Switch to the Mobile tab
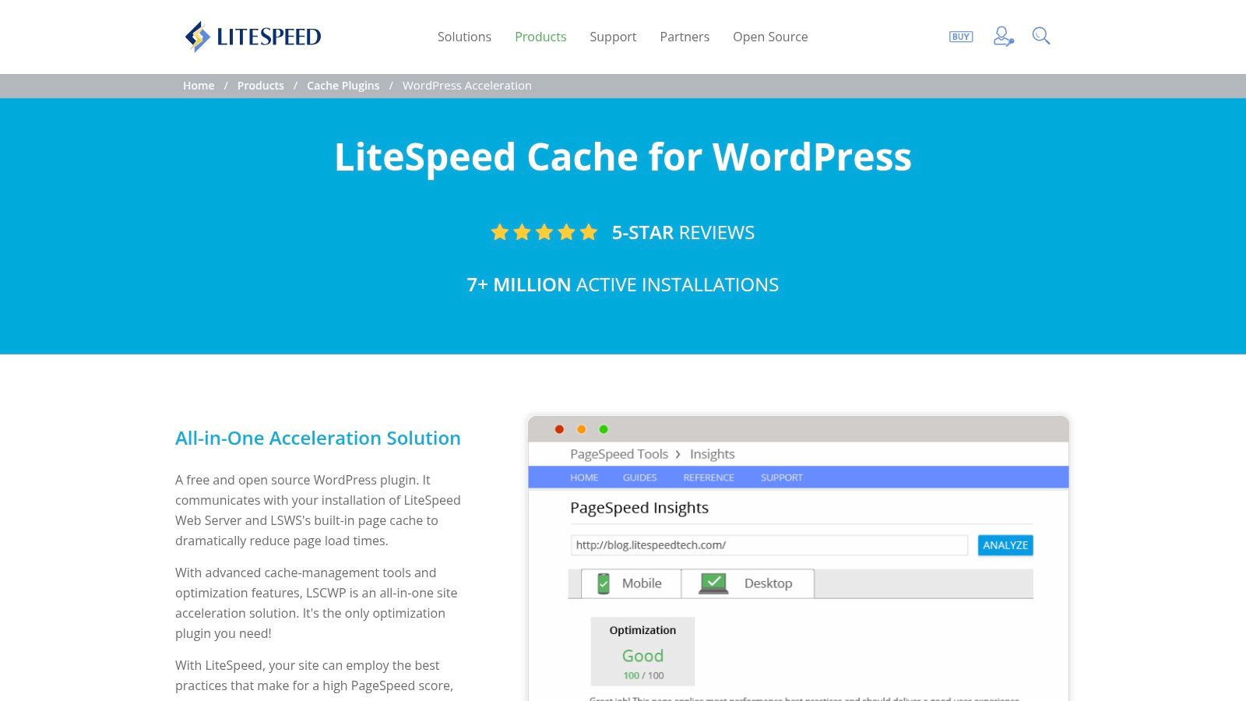This screenshot has height=701, width=1246. (x=631, y=583)
